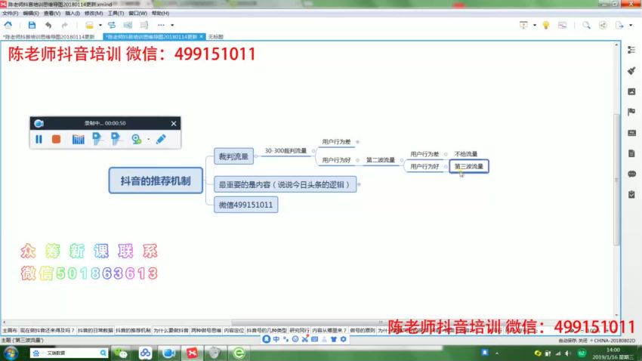
Task: Open the XMind home icon in toolbar
Action: [x=8, y=26]
